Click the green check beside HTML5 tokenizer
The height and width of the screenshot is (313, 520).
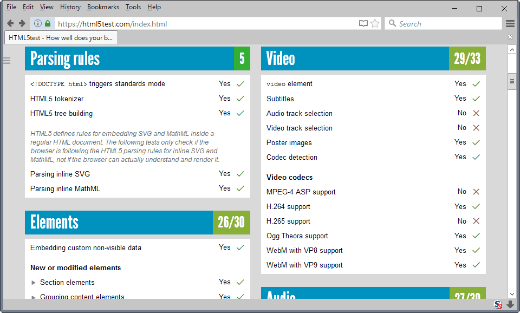(240, 99)
